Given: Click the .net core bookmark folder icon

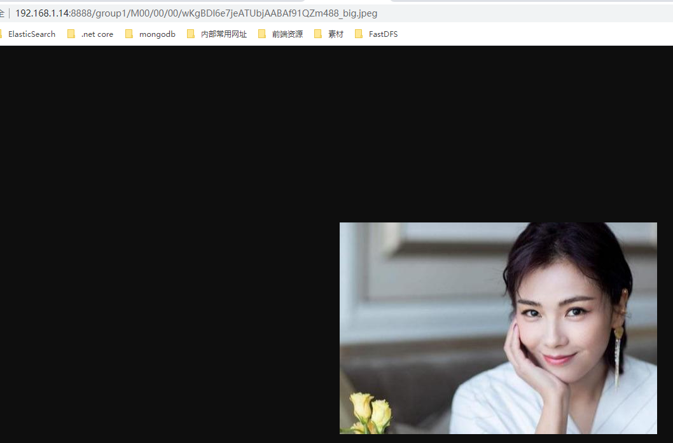Looking at the screenshot, I should point(71,34).
